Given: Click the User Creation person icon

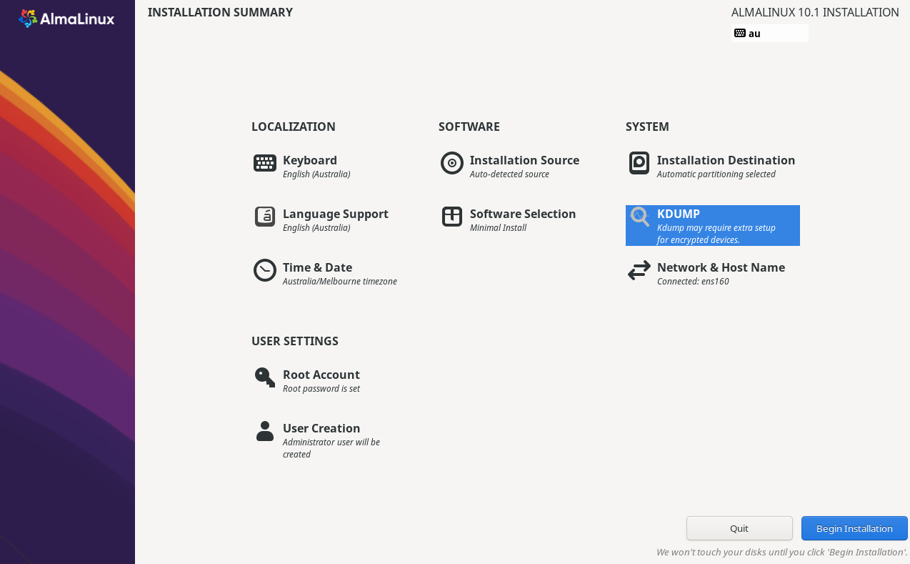Looking at the screenshot, I should [265, 431].
